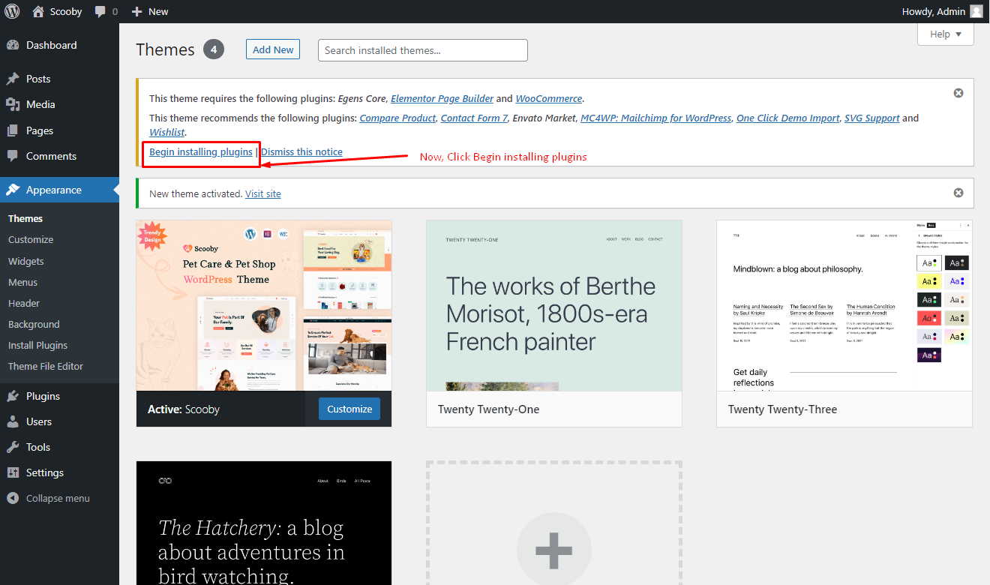This screenshot has height=585, width=990.
Task: Expand the Help dropdown tab
Action: [x=945, y=34]
